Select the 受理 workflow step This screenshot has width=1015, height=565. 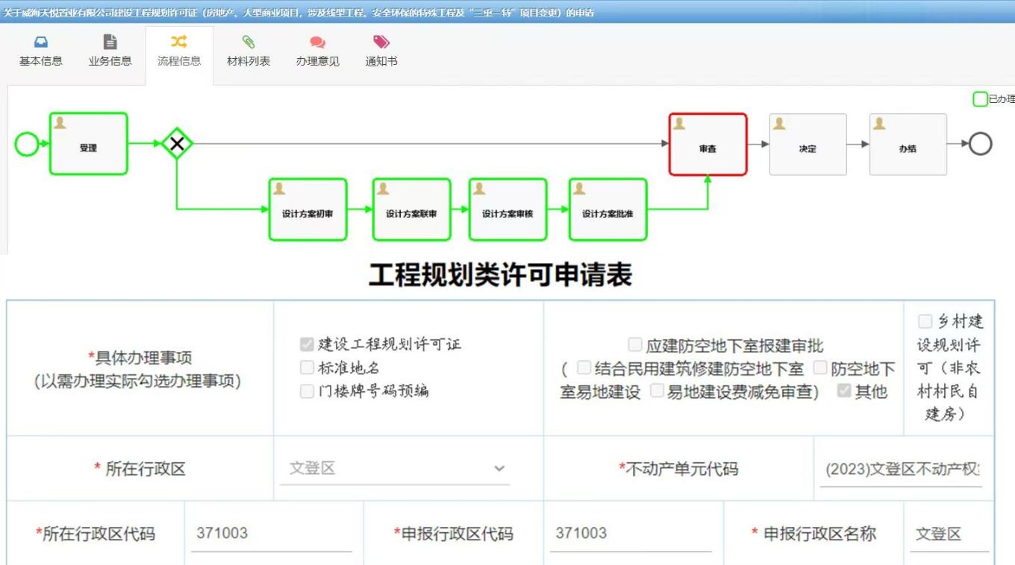89,145
